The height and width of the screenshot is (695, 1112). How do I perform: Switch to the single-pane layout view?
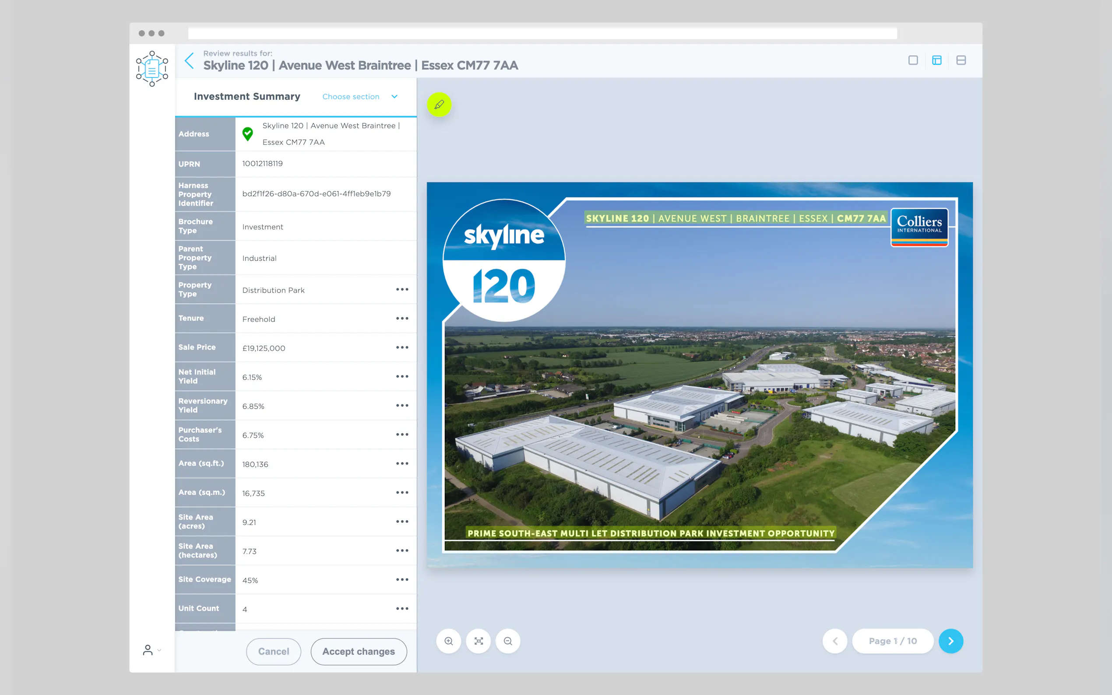click(913, 60)
